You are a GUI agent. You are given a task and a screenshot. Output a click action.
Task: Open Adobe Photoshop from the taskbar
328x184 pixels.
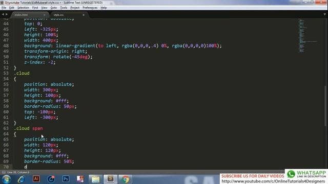[x=66, y=179]
